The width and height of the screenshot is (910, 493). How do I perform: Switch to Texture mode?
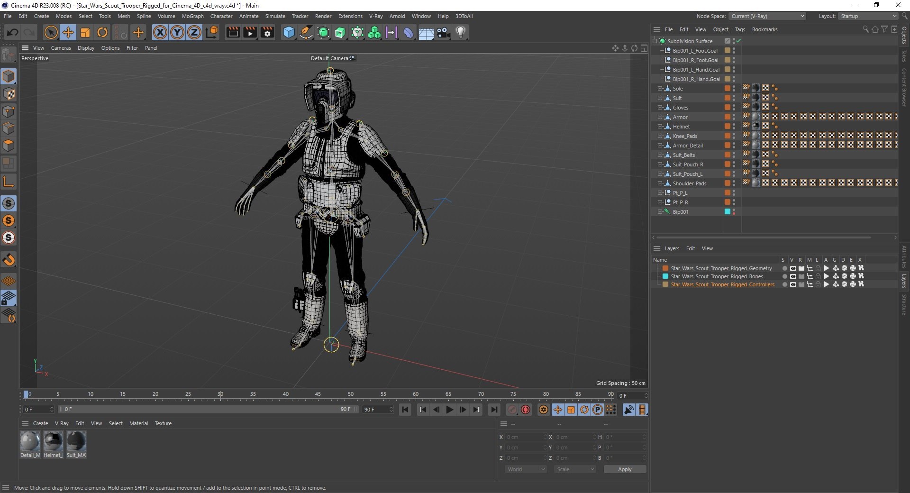pyautogui.click(x=9, y=94)
